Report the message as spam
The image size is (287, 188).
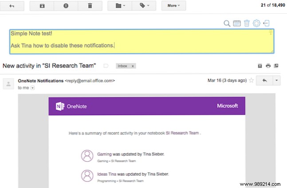click(x=66, y=6)
